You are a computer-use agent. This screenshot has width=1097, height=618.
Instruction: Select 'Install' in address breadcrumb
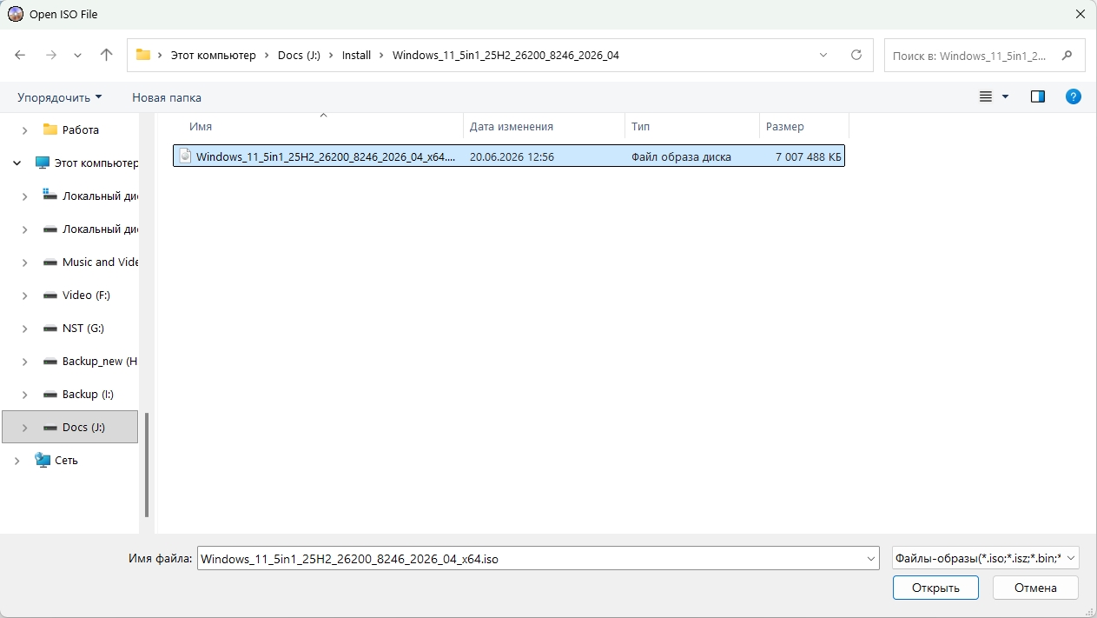click(x=356, y=55)
